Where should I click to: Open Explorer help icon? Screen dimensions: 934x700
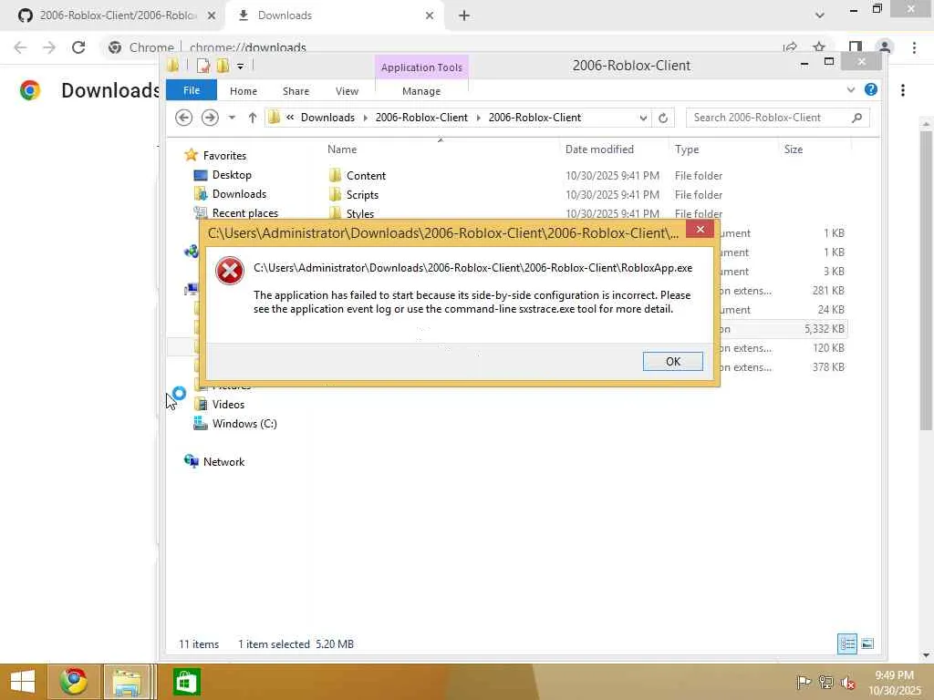coord(871,89)
